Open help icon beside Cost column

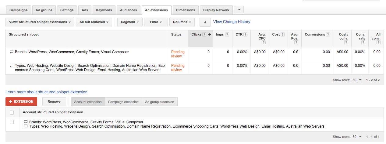[x=283, y=35]
